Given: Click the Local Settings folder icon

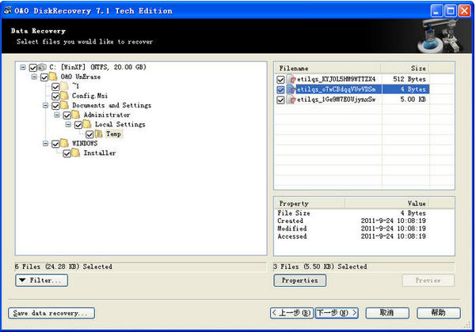Looking at the screenshot, I should pos(87,124).
